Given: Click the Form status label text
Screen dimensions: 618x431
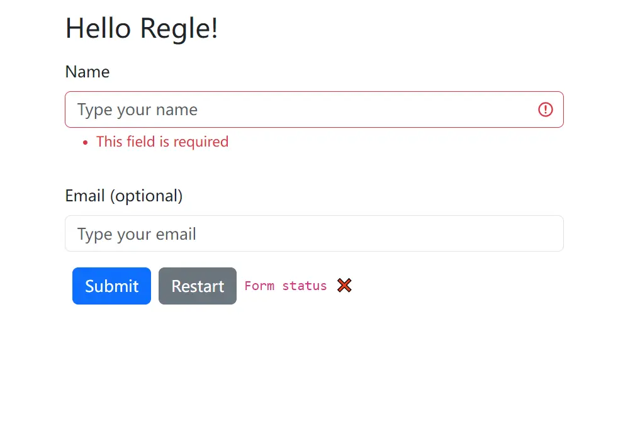Looking at the screenshot, I should pyautogui.click(x=285, y=286).
